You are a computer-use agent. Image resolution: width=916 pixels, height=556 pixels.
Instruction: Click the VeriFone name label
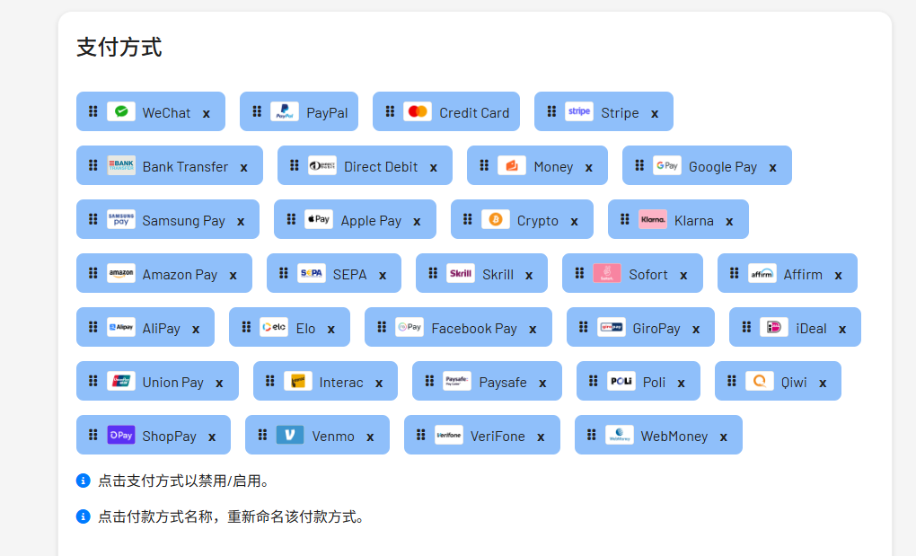click(498, 437)
